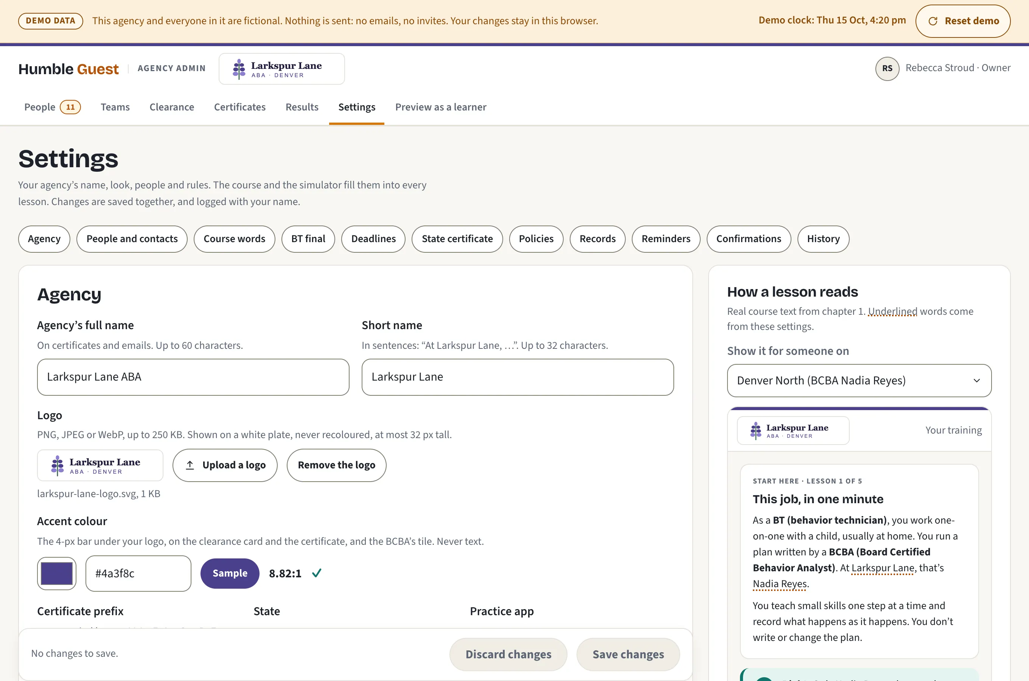Click Remove the logo button
This screenshot has height=681, width=1029.
pos(336,465)
